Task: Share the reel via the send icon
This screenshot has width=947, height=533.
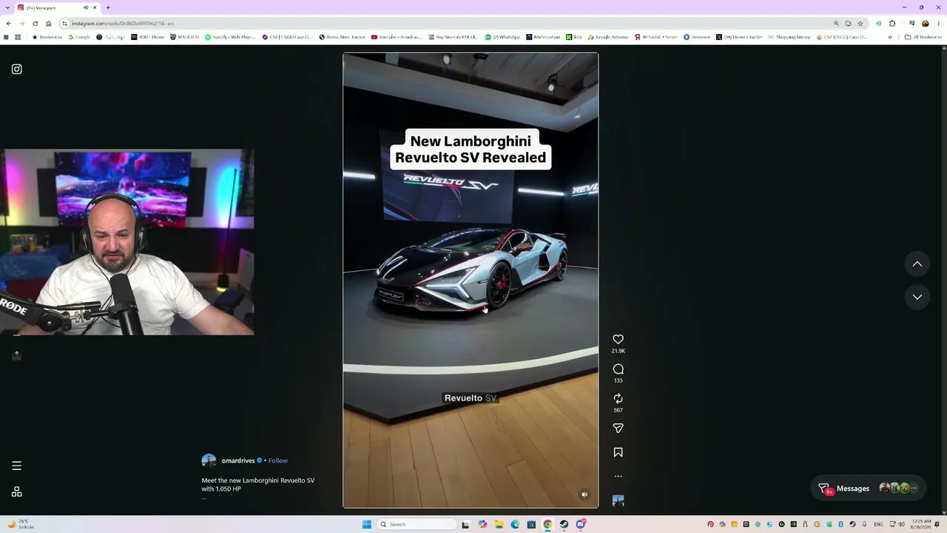Action: coord(619,429)
